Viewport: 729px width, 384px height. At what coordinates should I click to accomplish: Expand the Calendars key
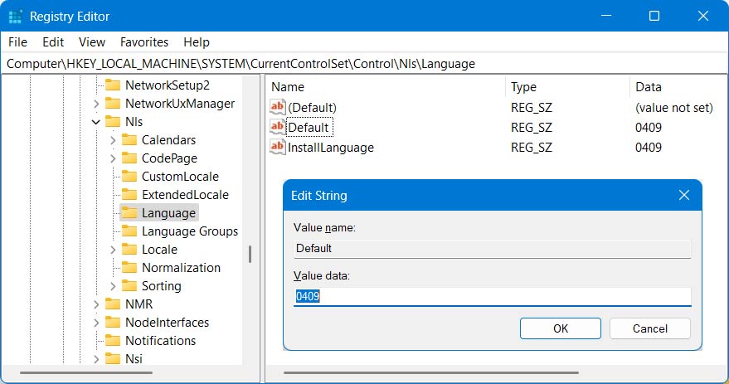113,140
